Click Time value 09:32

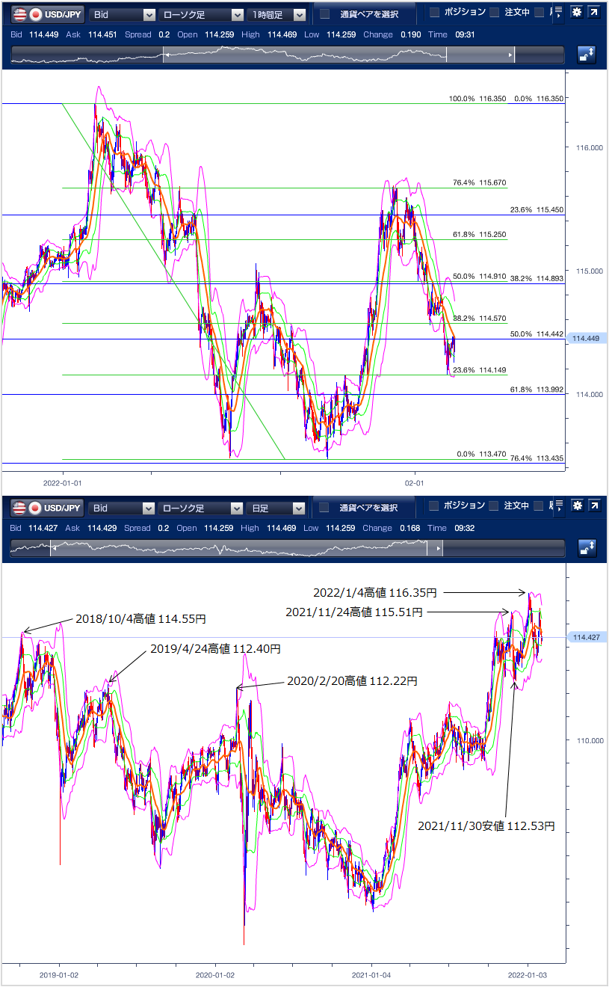(463, 528)
